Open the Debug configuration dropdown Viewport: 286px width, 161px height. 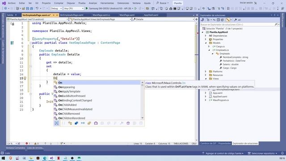point(56,8)
